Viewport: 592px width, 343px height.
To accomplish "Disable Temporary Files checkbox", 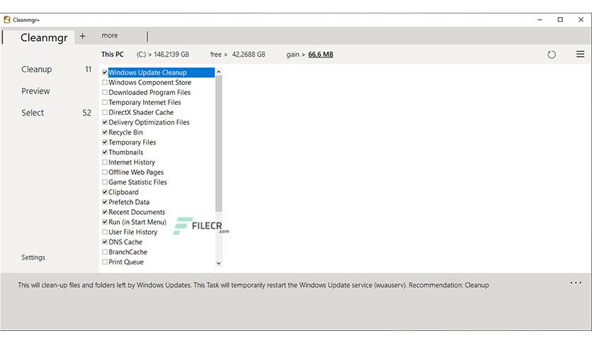I will 105,142.
